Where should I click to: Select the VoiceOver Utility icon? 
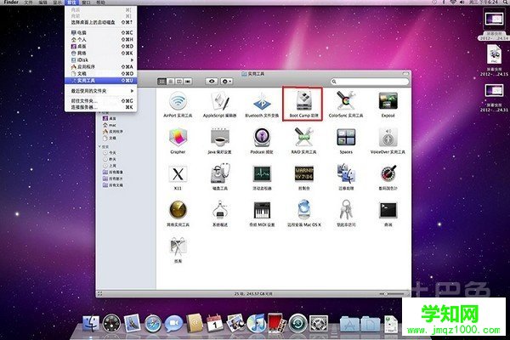tap(388, 138)
